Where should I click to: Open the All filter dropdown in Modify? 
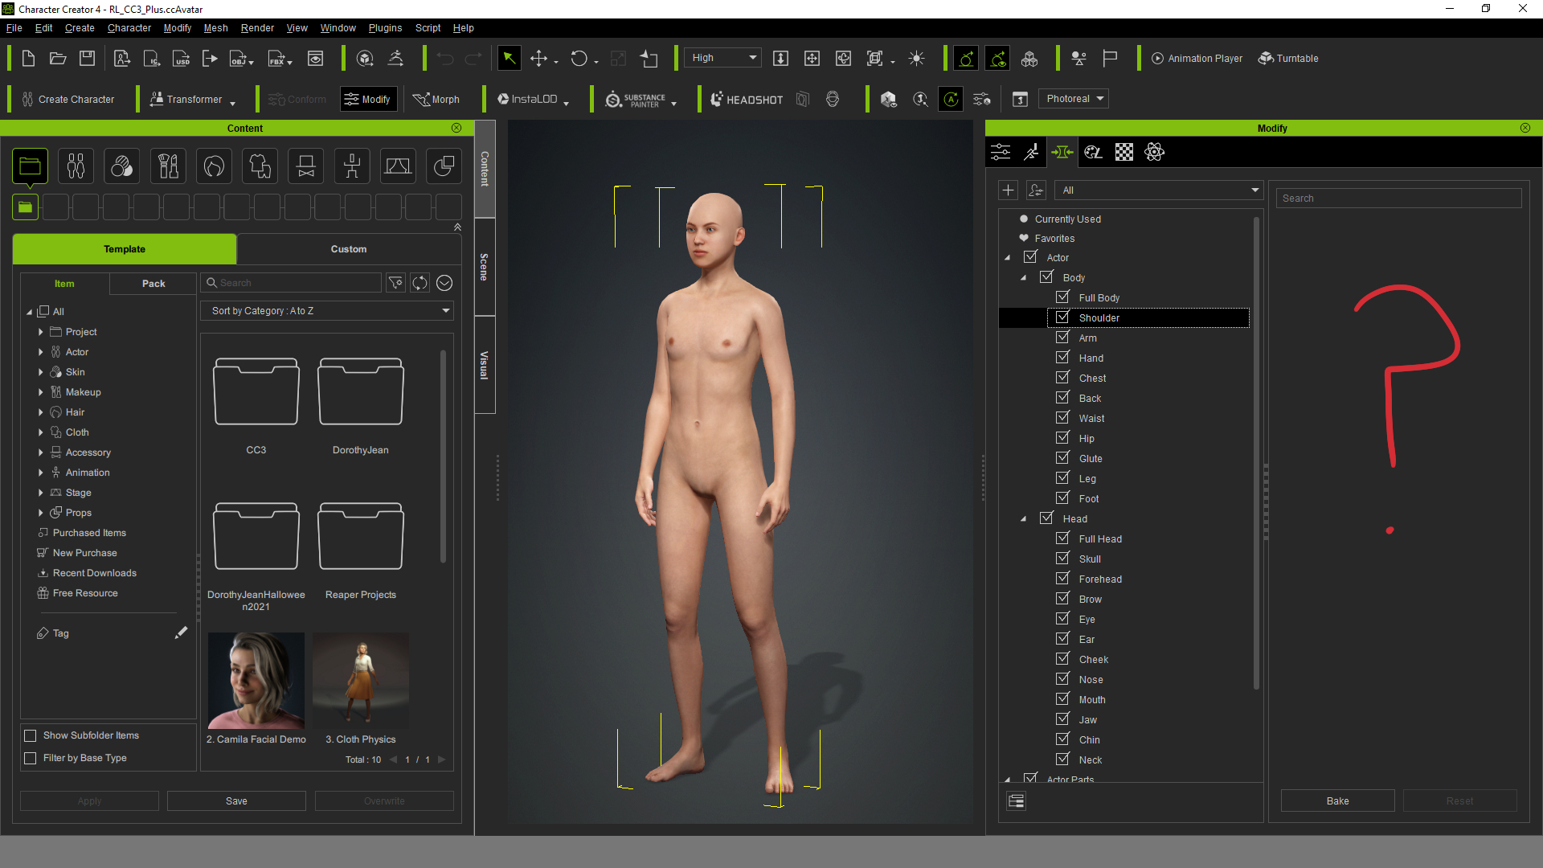click(1159, 190)
